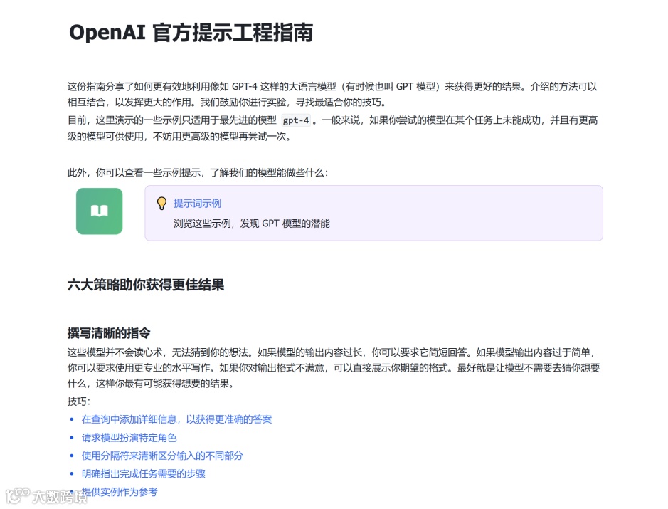Click heading 六大策略助你获得更佳结果
Image resolution: width=668 pixels, height=509 pixels.
click(146, 285)
